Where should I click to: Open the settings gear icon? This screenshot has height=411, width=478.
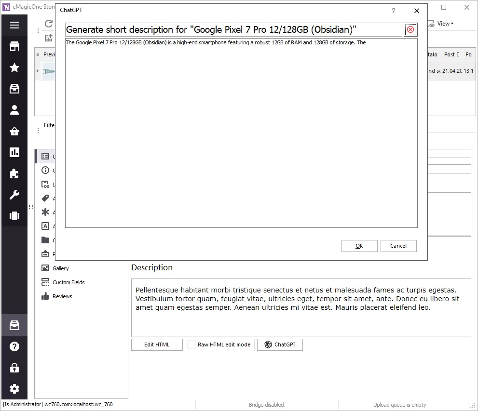pos(14,389)
